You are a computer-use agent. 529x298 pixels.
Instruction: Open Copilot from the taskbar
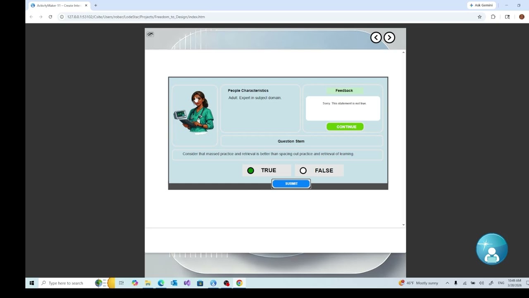(x=135, y=283)
